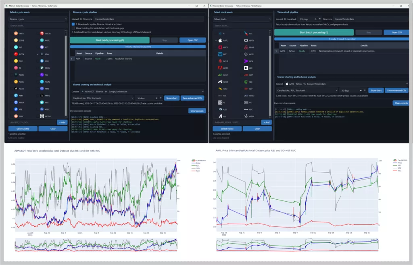Increase 30 days spinner in crypto window

tap(156, 98)
